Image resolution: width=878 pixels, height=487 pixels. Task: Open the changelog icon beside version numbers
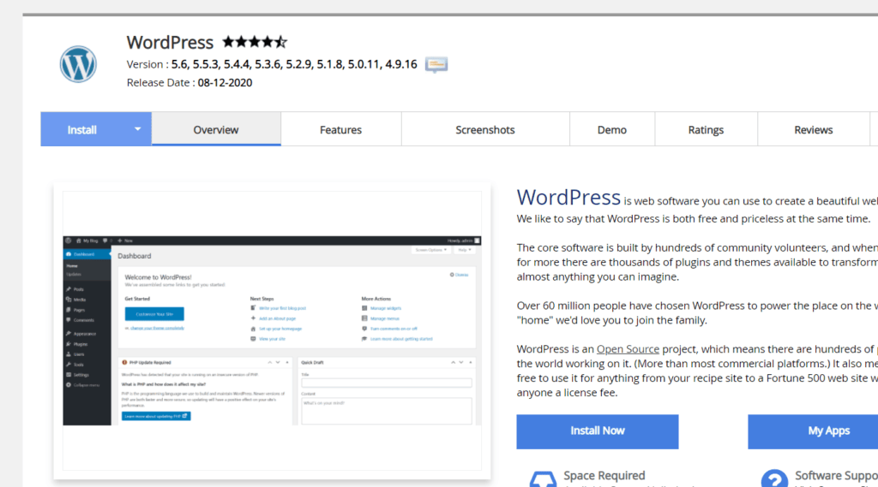pyautogui.click(x=436, y=65)
